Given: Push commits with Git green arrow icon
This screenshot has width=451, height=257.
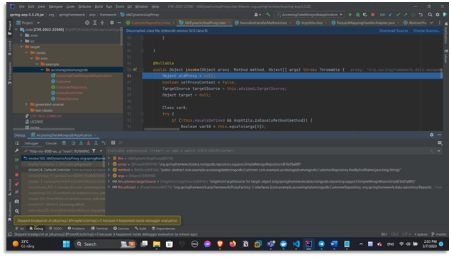Looking at the screenshot, I should tap(406, 15).
